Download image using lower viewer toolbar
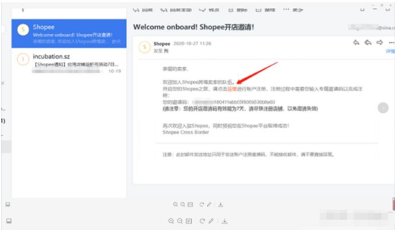This screenshot has height=230, width=395. tap(224, 221)
